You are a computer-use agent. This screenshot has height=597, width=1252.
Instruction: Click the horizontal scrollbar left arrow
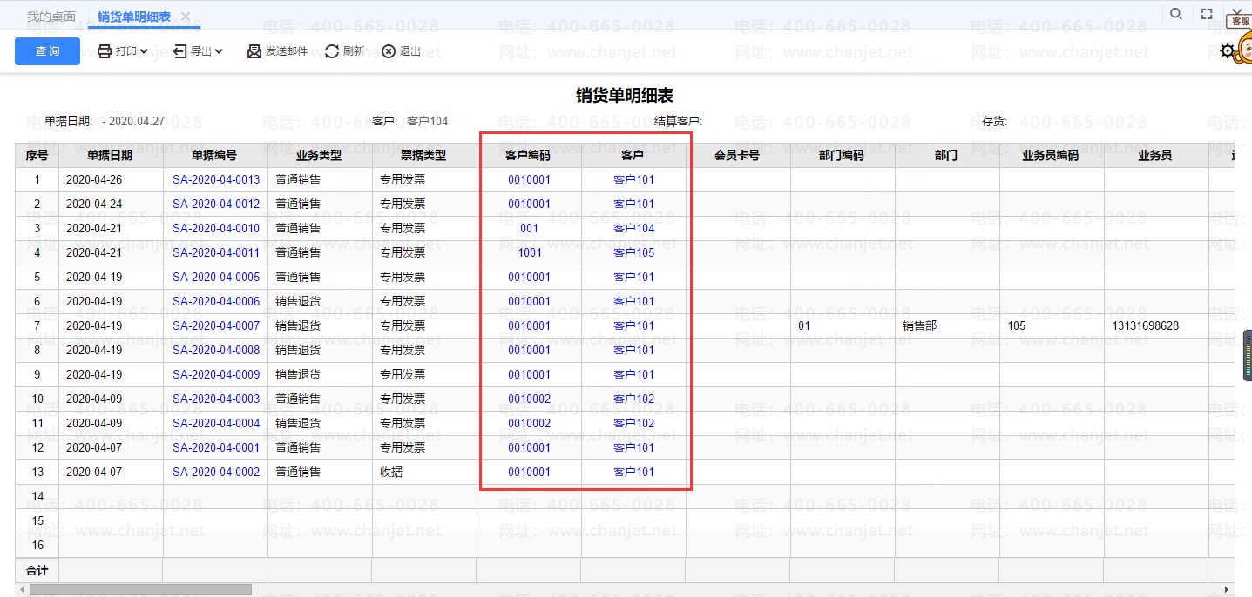(21, 590)
